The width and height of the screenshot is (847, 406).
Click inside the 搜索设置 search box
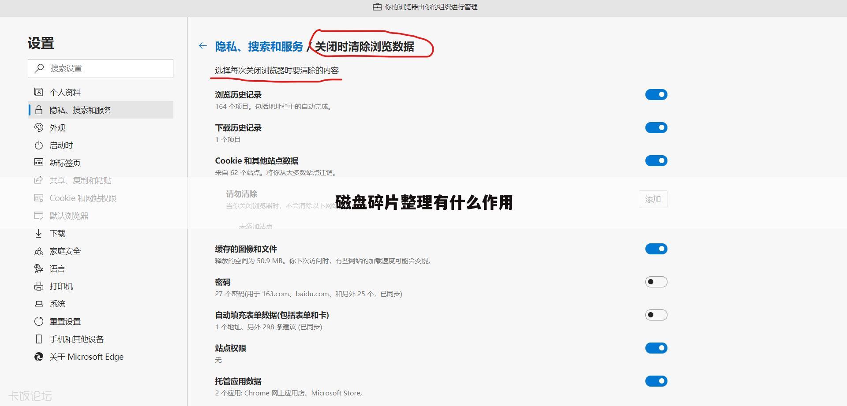(101, 68)
